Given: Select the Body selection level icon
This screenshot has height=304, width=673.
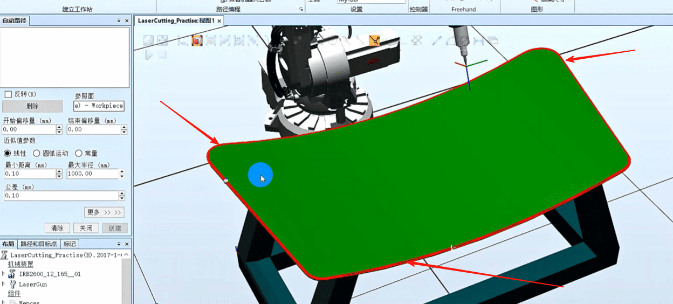Looking at the screenshot, I should tap(210, 40).
